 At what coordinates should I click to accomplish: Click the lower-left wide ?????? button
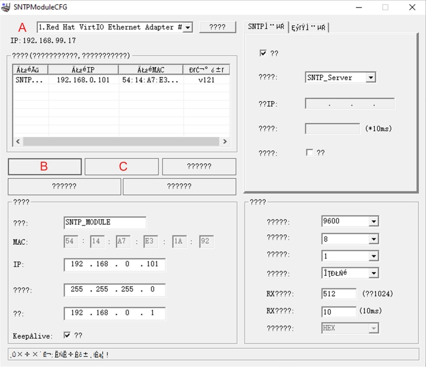point(65,187)
